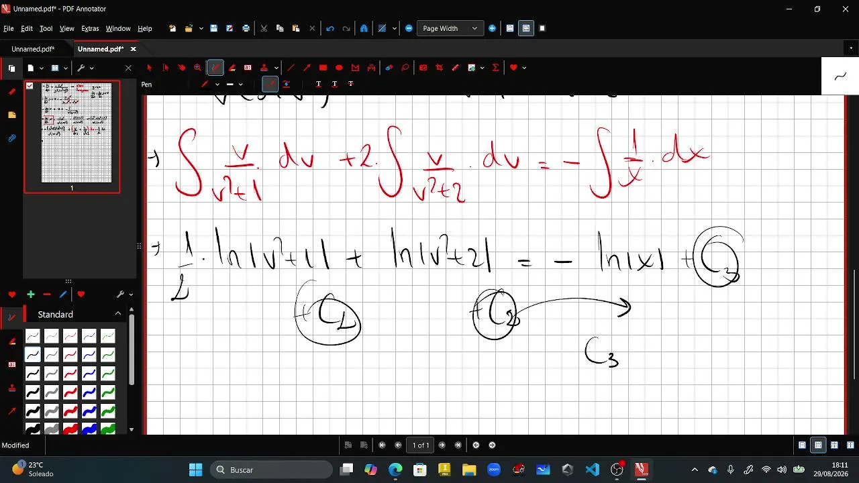Select medium green pen swatch

(107, 372)
